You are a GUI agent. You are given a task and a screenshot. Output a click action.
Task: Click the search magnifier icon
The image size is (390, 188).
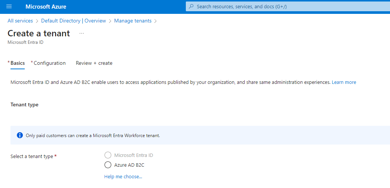[x=191, y=6]
